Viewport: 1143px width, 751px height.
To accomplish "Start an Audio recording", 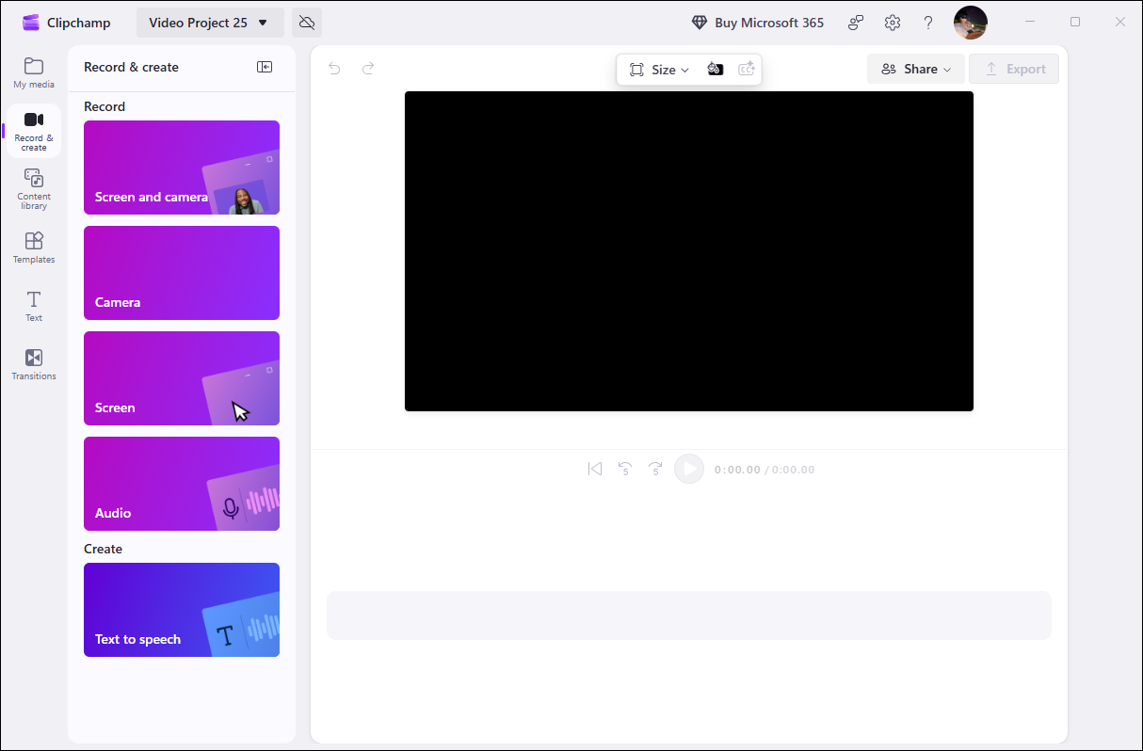I will click(182, 484).
